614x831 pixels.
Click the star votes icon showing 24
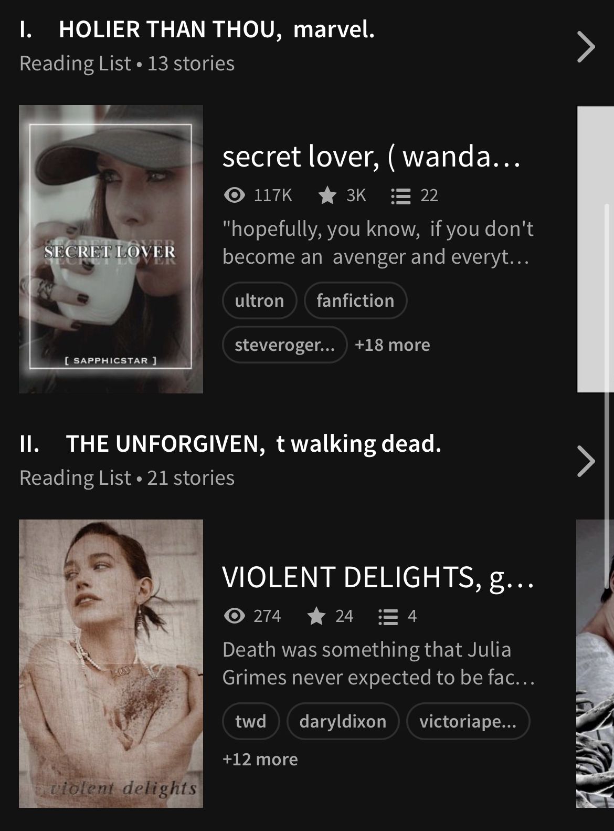[x=316, y=616]
